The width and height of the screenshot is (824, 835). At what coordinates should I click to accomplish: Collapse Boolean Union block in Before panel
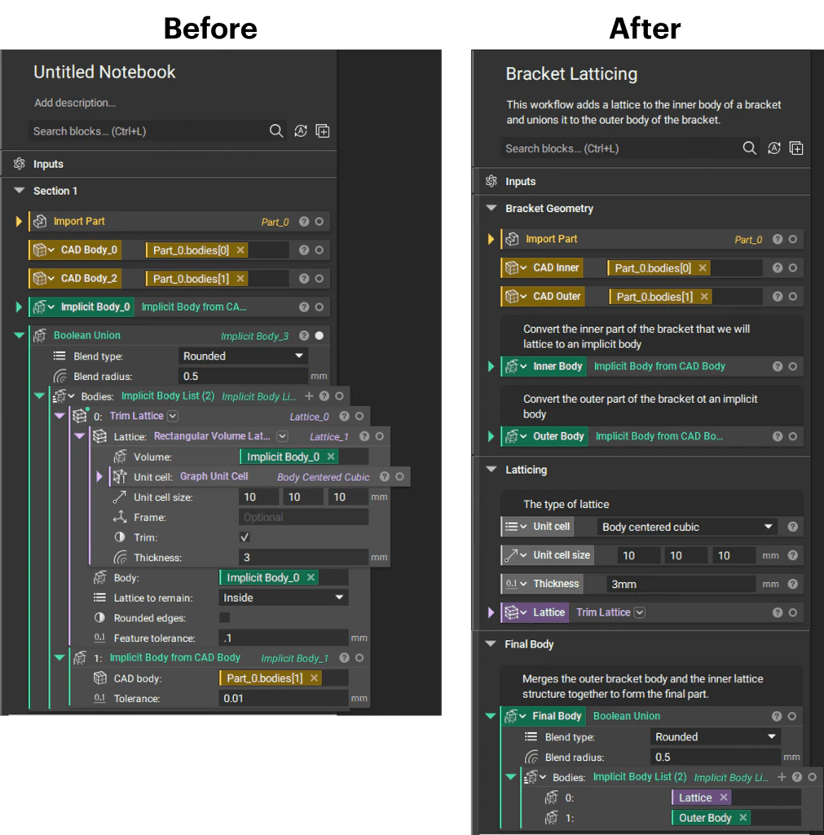pos(20,335)
